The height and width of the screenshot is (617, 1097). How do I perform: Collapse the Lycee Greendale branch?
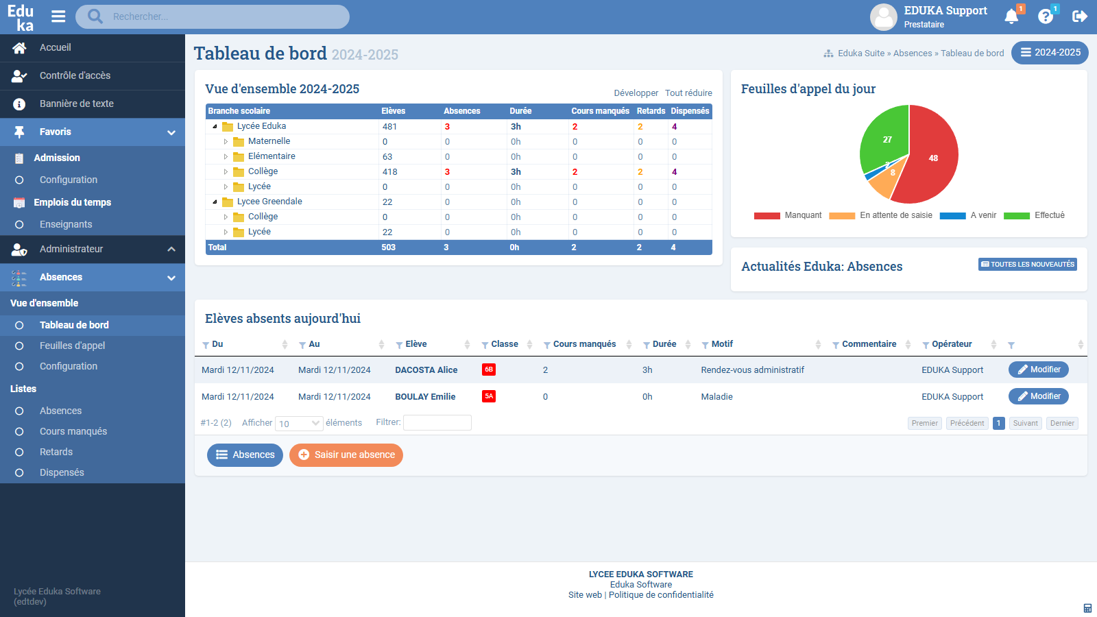tap(215, 202)
